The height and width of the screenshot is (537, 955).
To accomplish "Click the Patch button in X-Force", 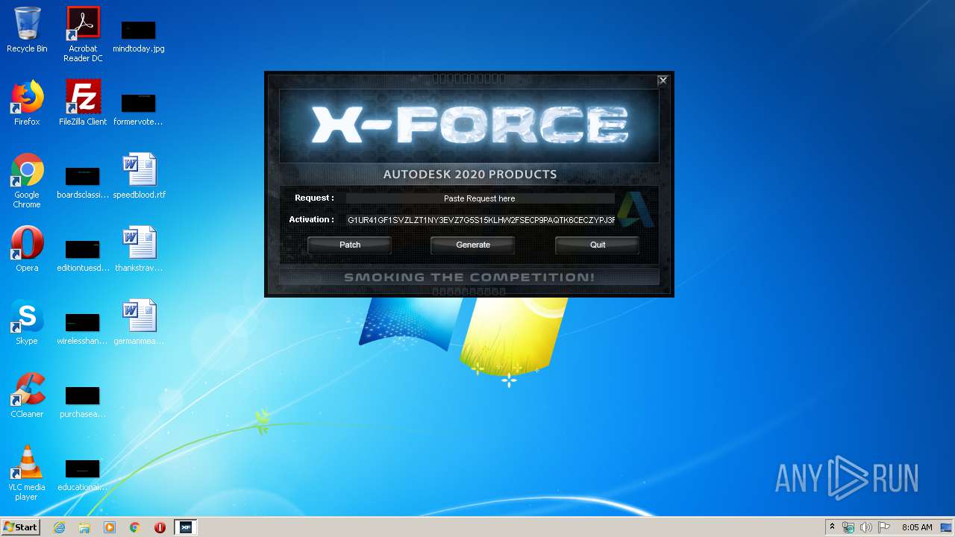I will coord(349,245).
